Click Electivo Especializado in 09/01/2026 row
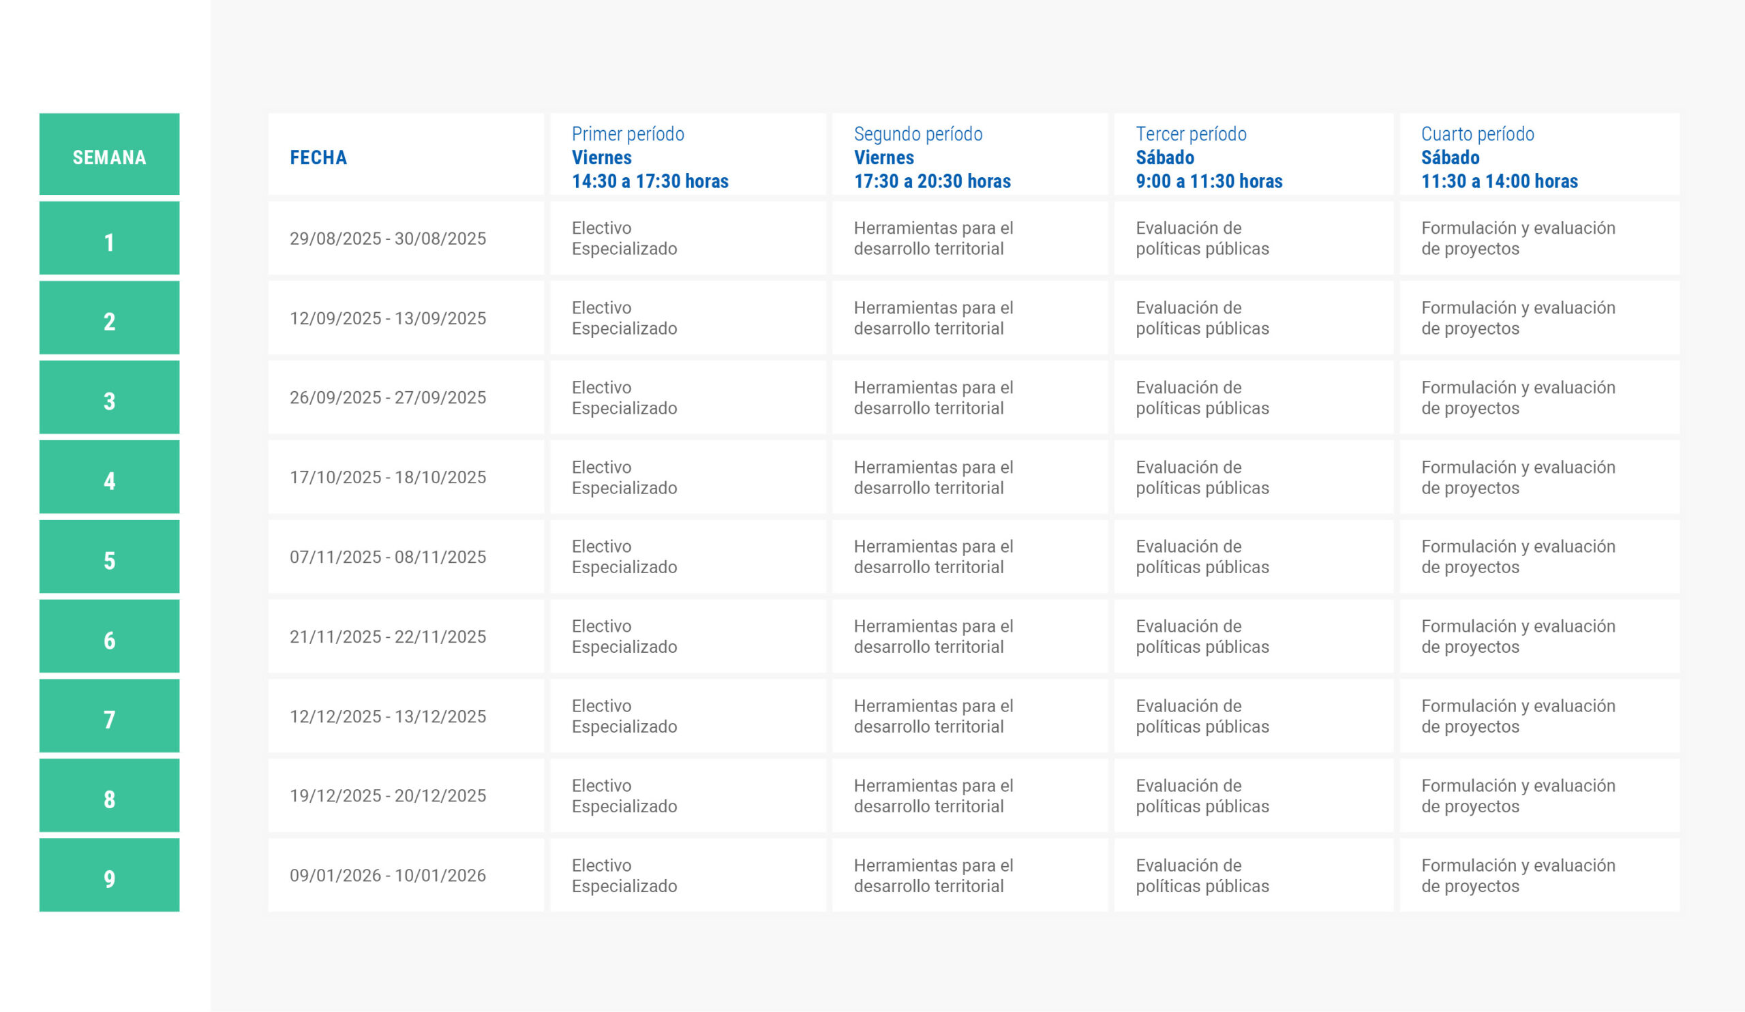Image resolution: width=1745 pixels, height=1012 pixels. coord(688,875)
